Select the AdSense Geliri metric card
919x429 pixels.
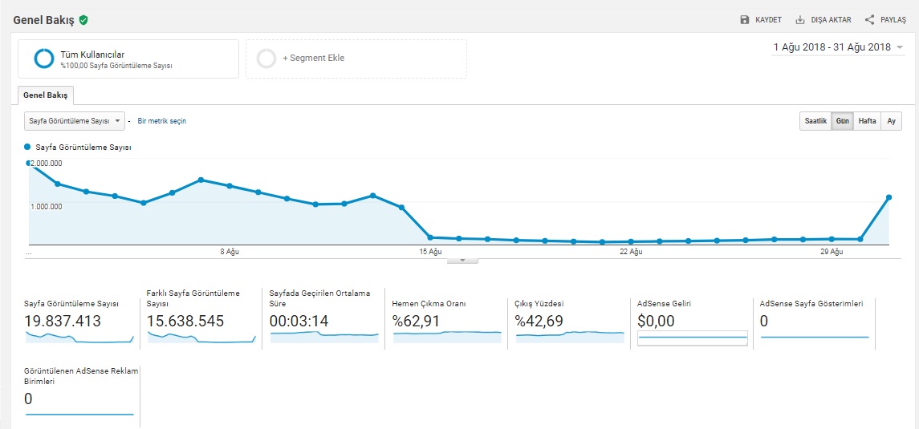tap(692, 321)
